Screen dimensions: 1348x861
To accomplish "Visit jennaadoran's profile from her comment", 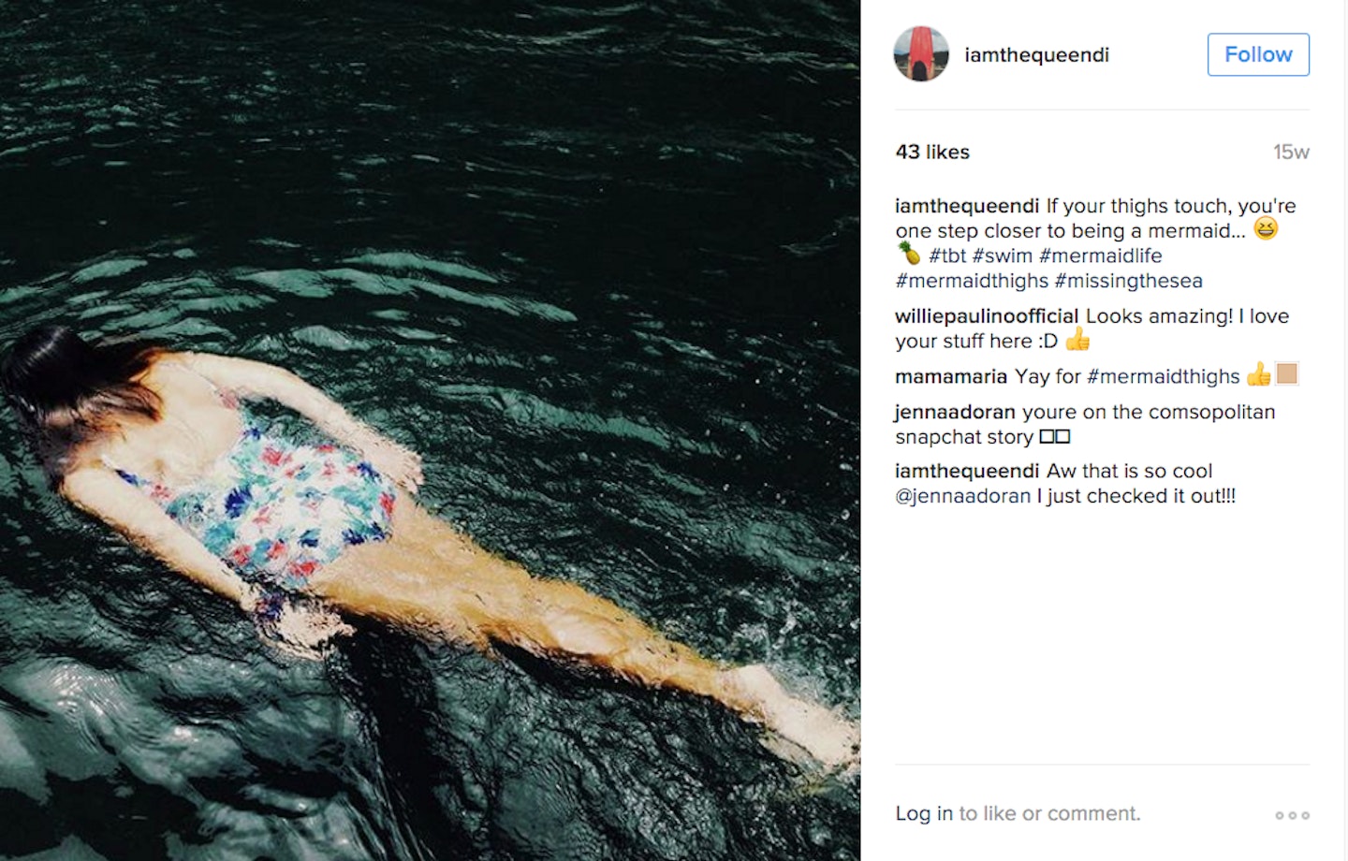I will tap(955, 412).
